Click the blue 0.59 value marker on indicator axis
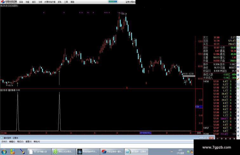This screenshot has width=240, height=155. point(199,107)
